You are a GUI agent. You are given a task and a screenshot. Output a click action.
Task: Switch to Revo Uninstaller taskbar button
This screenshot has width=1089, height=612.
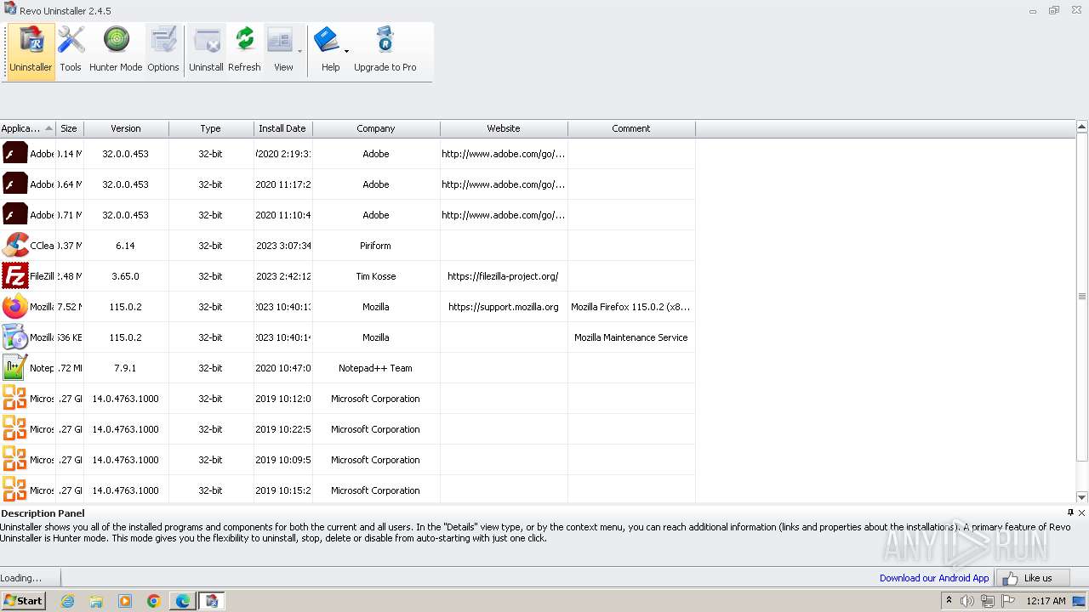click(212, 601)
